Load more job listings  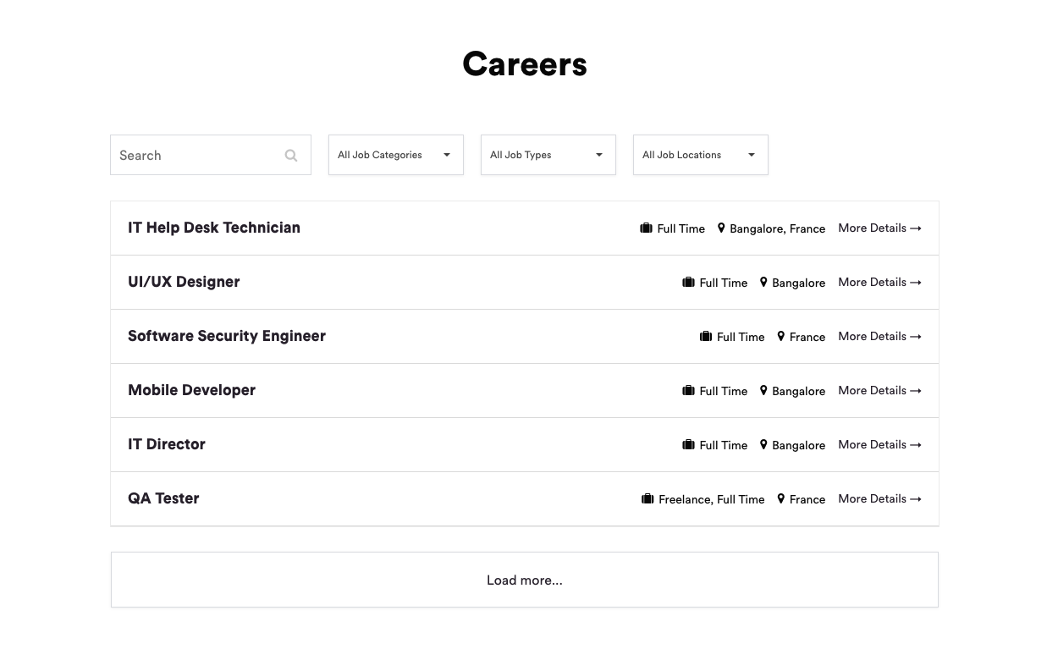tap(524, 580)
